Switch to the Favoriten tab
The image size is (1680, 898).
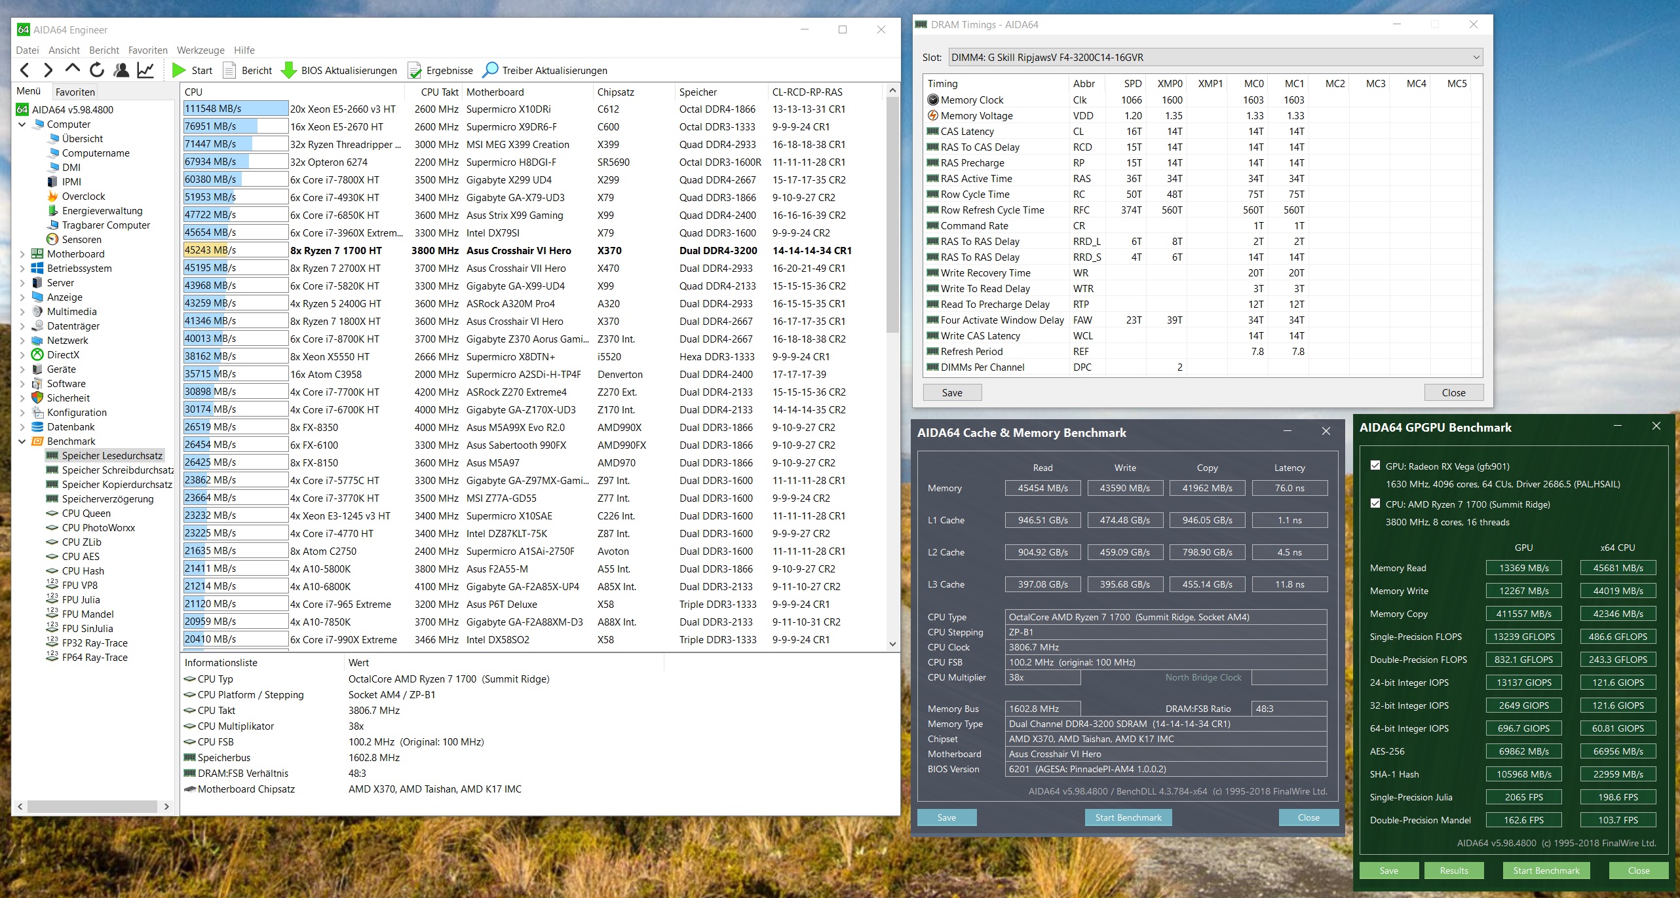pos(75,92)
